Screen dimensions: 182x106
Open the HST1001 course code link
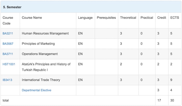coord(9,64)
